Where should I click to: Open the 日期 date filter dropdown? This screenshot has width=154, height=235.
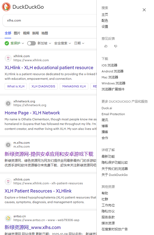point(79,43)
